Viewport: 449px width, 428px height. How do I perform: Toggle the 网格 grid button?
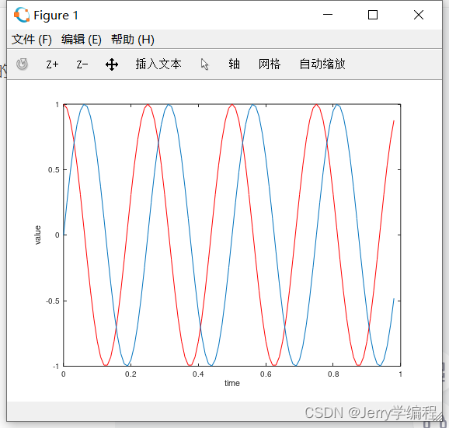click(x=270, y=64)
